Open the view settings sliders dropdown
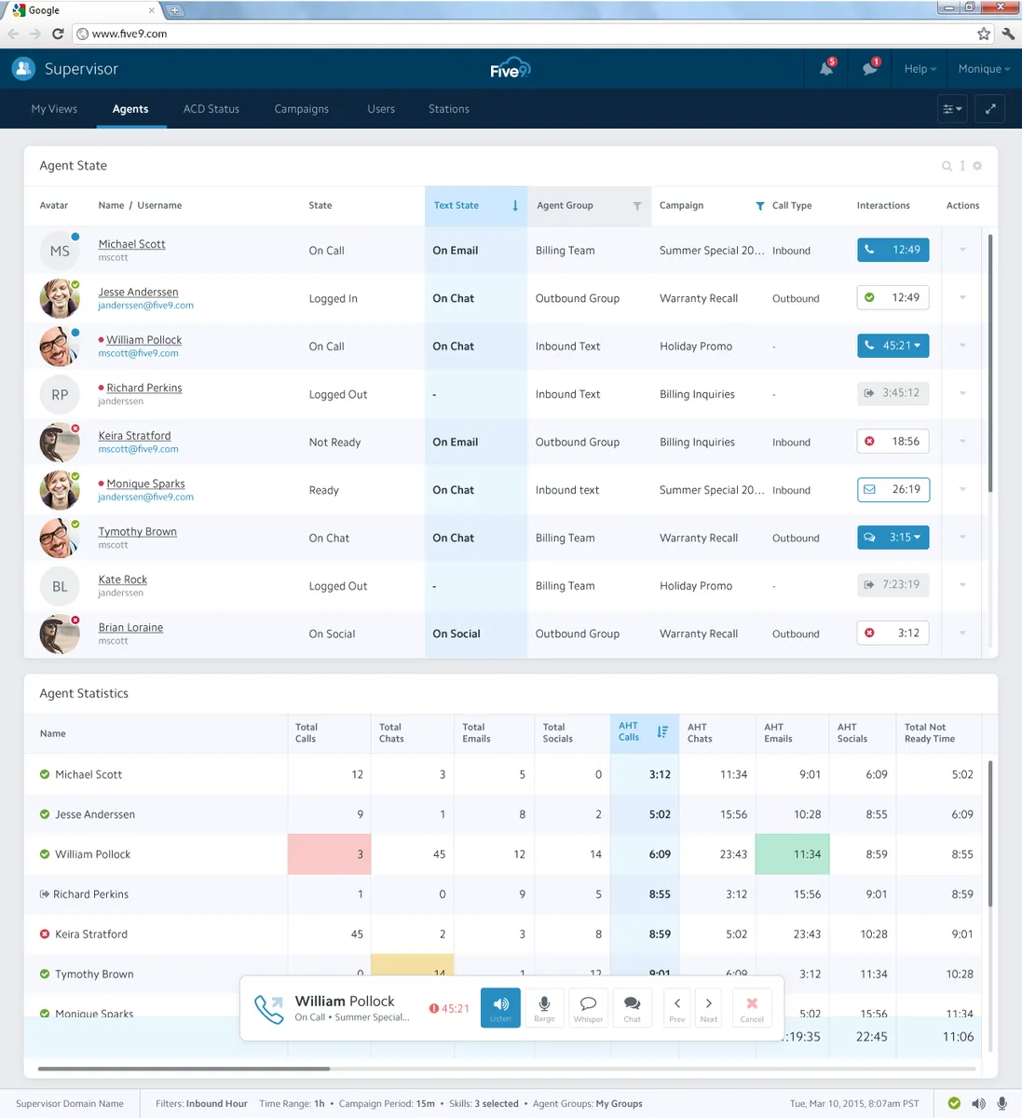Screen dimensions: 1022x1118 (x=952, y=109)
